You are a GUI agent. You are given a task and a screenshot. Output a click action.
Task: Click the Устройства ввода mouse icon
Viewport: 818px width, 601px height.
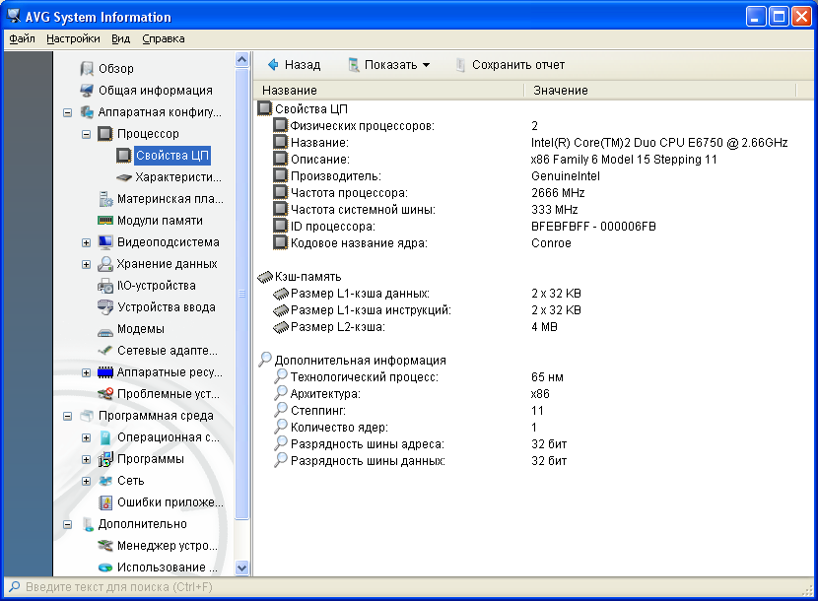[x=105, y=307]
